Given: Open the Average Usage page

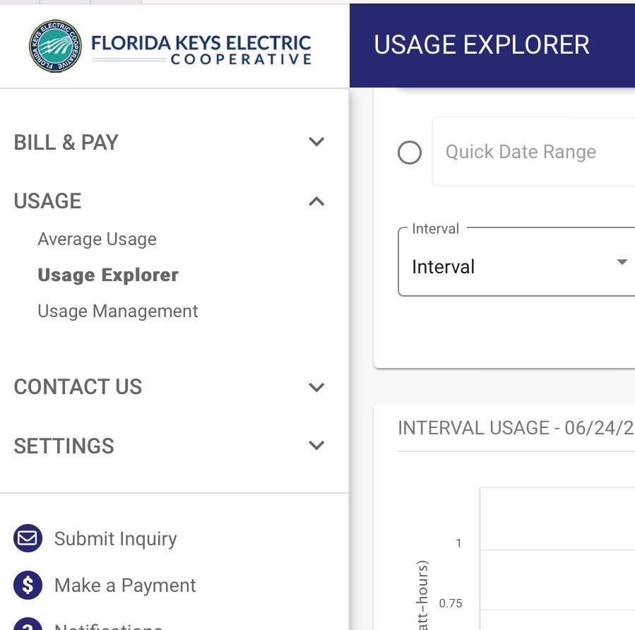Looking at the screenshot, I should coord(97,239).
